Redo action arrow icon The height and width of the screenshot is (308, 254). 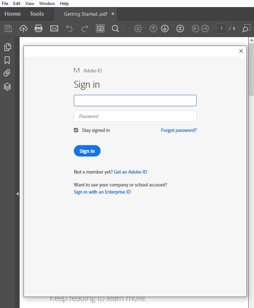pos(85,29)
